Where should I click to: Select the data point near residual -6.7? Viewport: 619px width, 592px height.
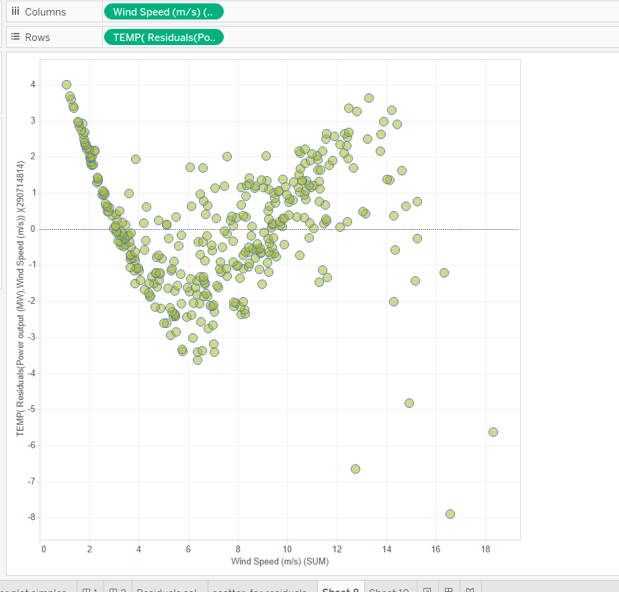pyautogui.click(x=356, y=469)
